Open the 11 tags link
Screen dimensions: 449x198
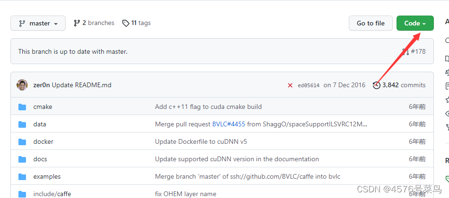tap(137, 23)
